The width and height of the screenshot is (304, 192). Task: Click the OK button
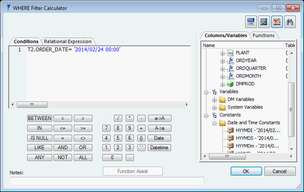[246, 171]
